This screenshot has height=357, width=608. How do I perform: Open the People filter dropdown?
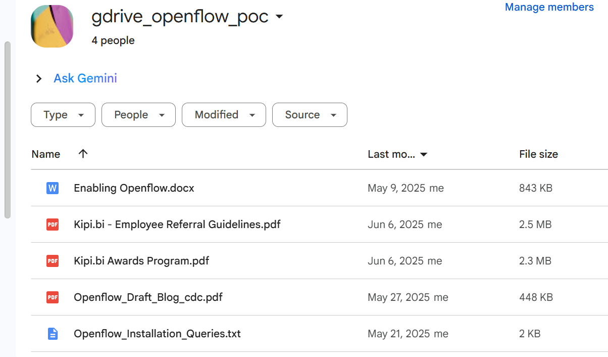tap(138, 115)
